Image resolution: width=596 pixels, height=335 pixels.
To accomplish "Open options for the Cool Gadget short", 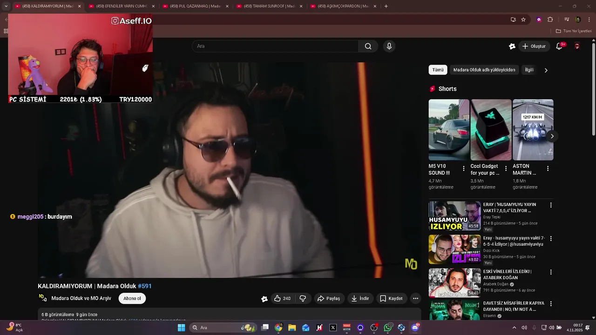I will point(506,168).
